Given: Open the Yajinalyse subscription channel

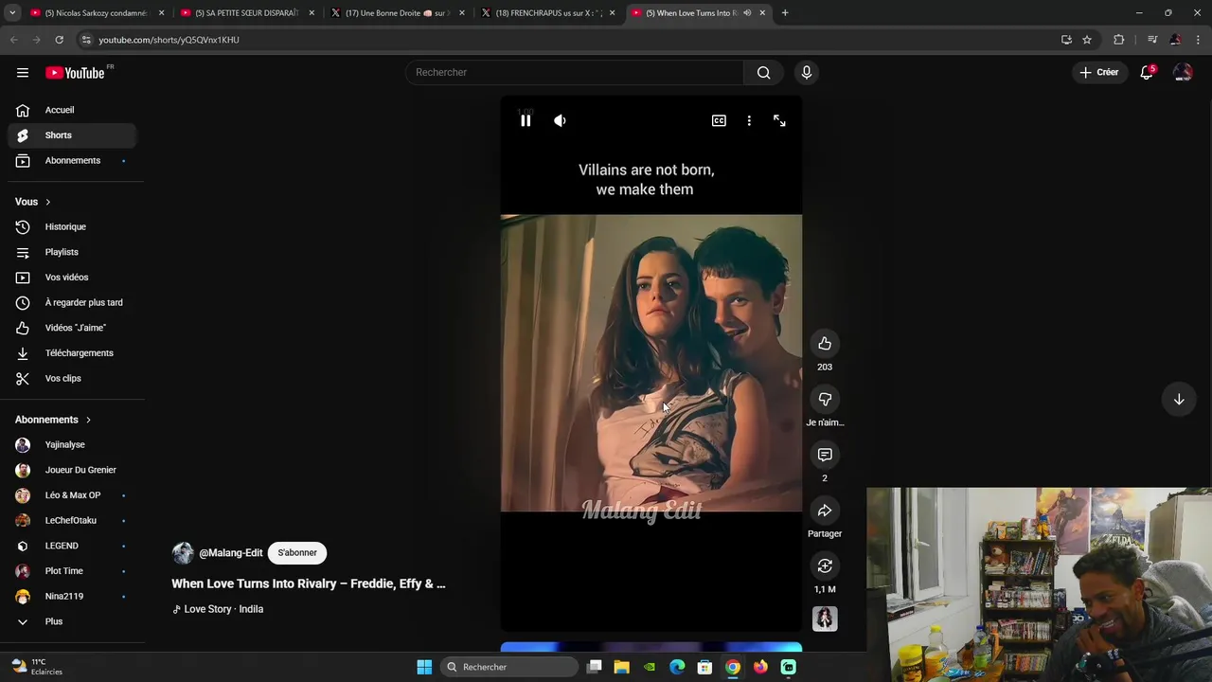Looking at the screenshot, I should [x=72, y=445].
